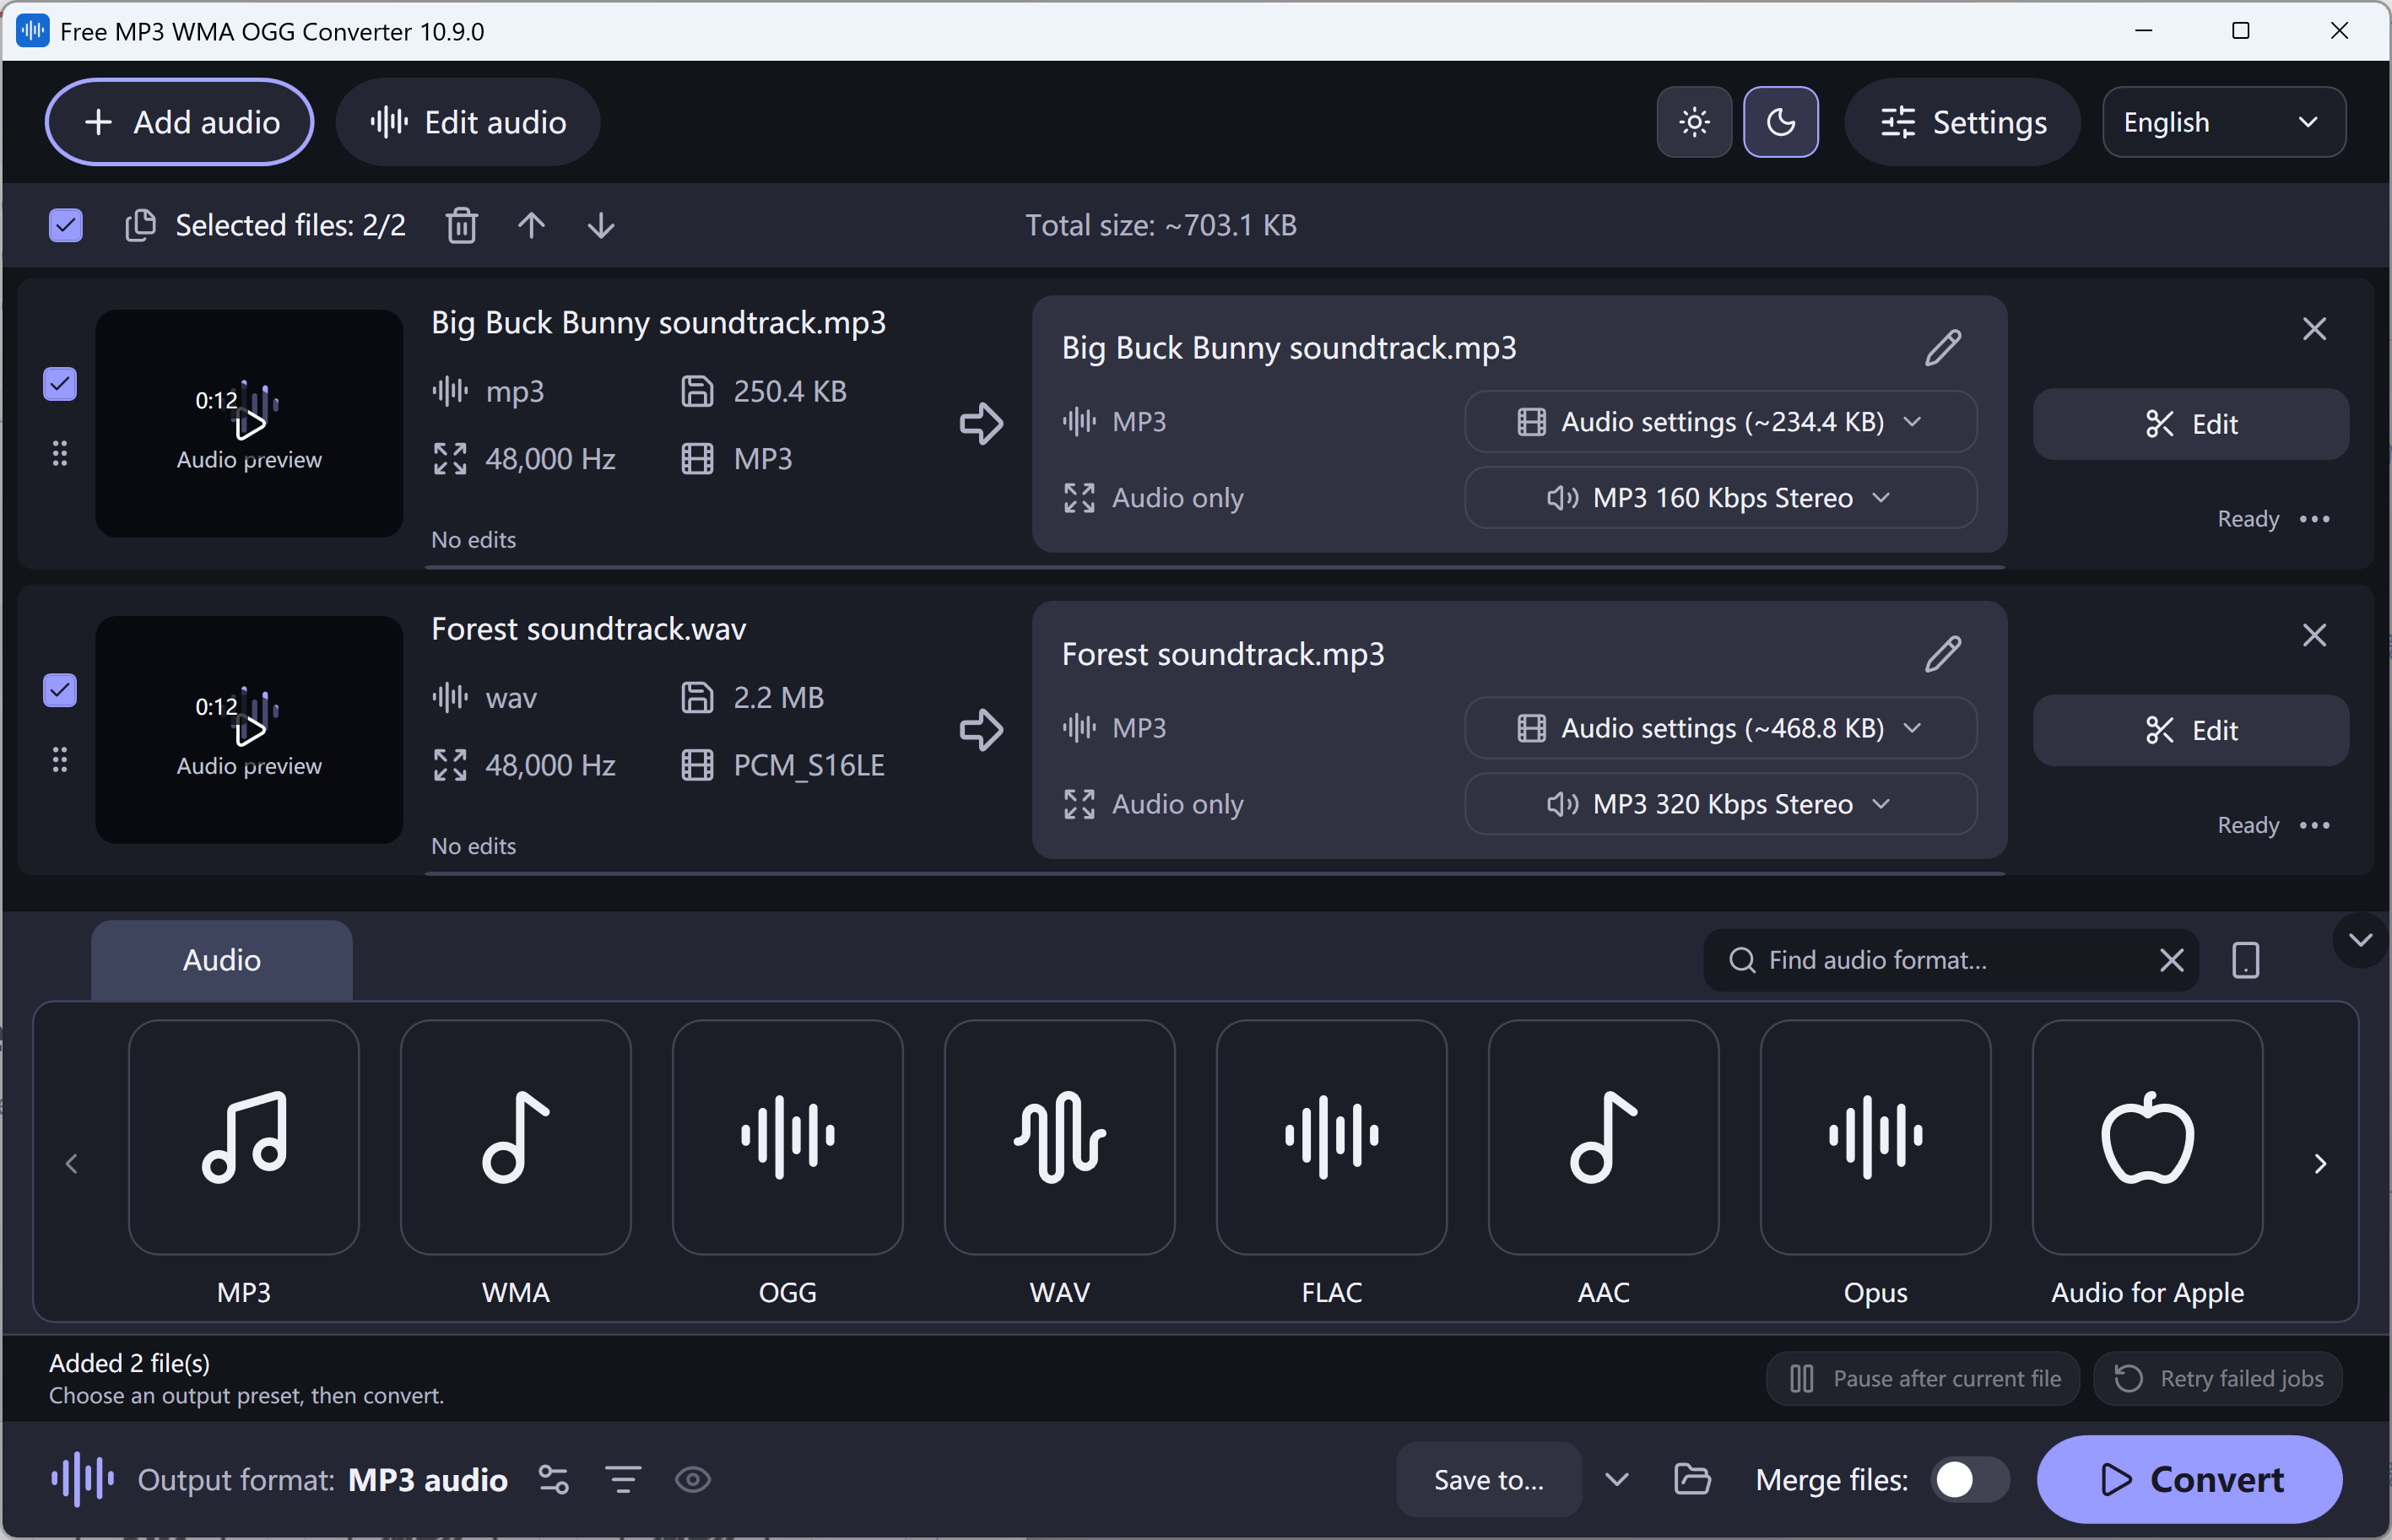Viewport: 2392px width, 1540px height.
Task: Uncheck the Big Buck Bunny soundtrack file
Action: click(x=60, y=384)
